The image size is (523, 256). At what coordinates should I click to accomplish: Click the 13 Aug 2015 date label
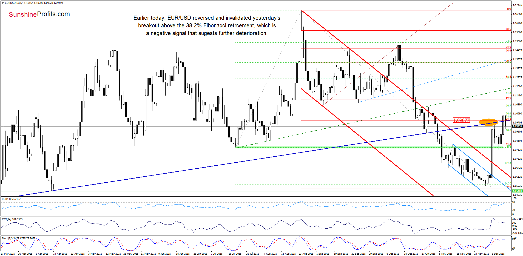[288, 254]
